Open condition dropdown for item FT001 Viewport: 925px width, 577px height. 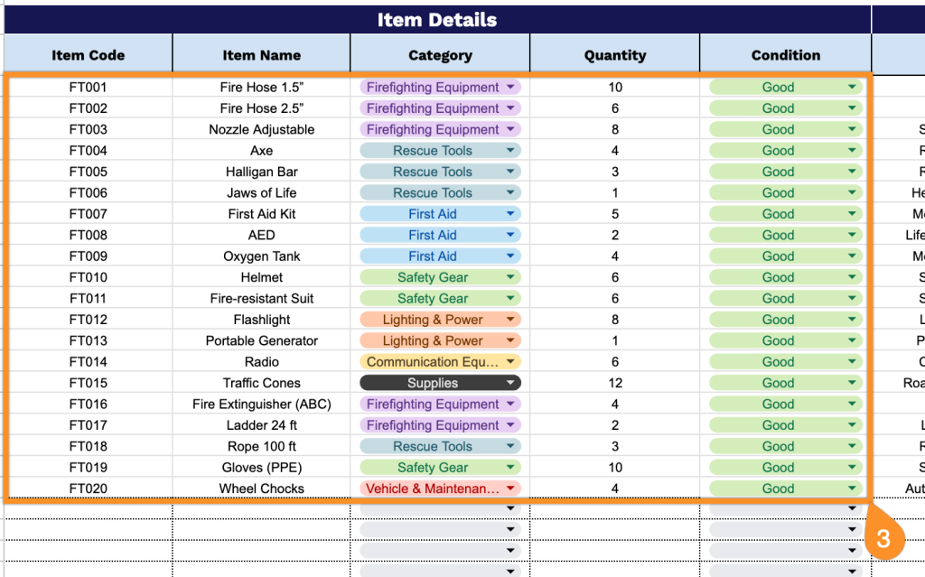tap(852, 88)
